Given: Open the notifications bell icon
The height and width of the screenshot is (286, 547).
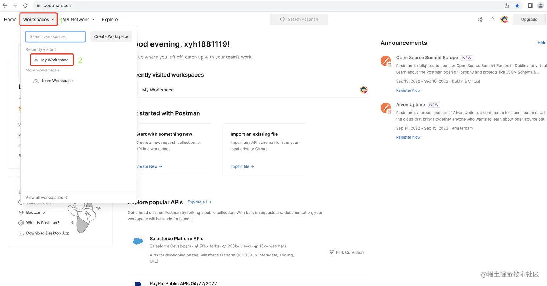Looking at the screenshot, I should tap(492, 19).
